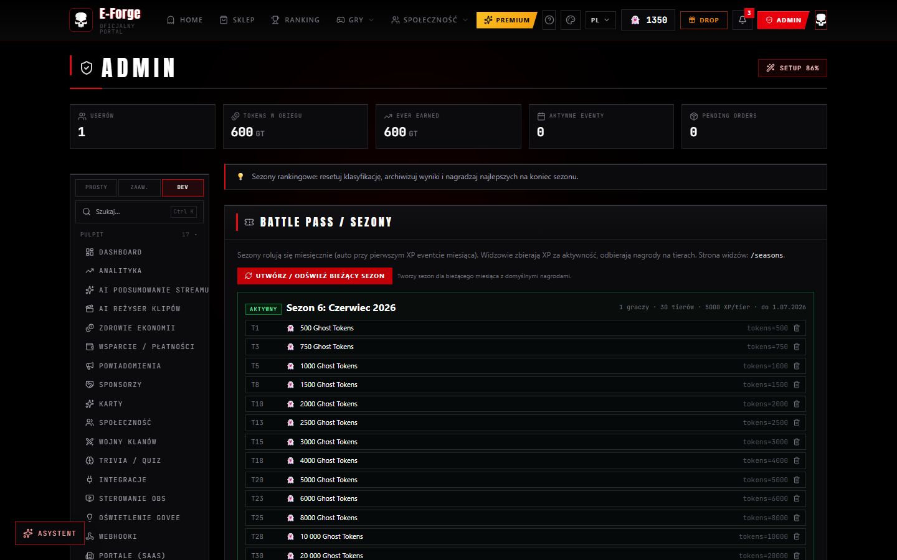Delete the 2500 Ghost Tokens reward
The width and height of the screenshot is (897, 560).
point(797,422)
